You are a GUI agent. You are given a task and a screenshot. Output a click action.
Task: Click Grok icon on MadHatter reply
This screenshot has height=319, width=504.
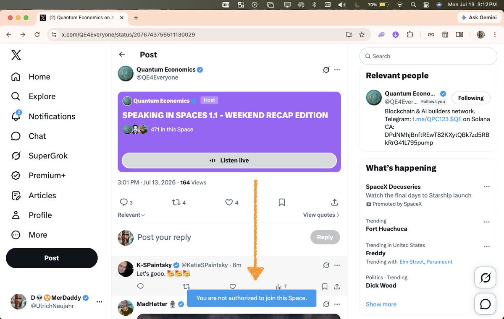pos(326,304)
